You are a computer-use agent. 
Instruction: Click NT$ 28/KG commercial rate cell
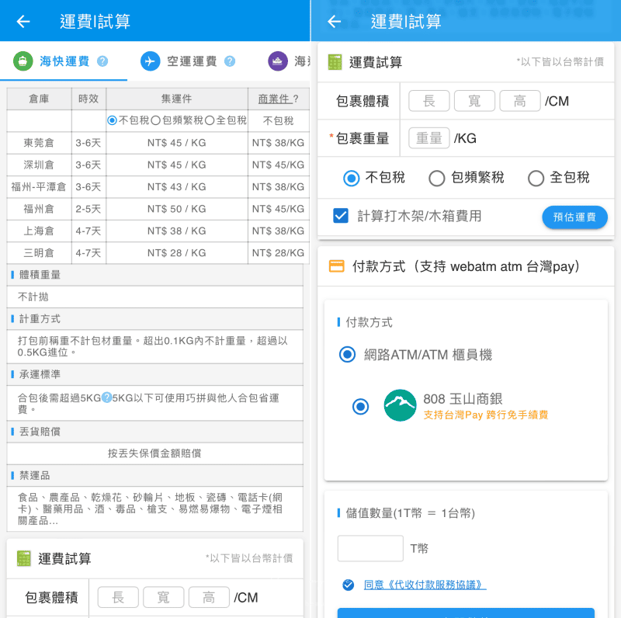point(278,253)
